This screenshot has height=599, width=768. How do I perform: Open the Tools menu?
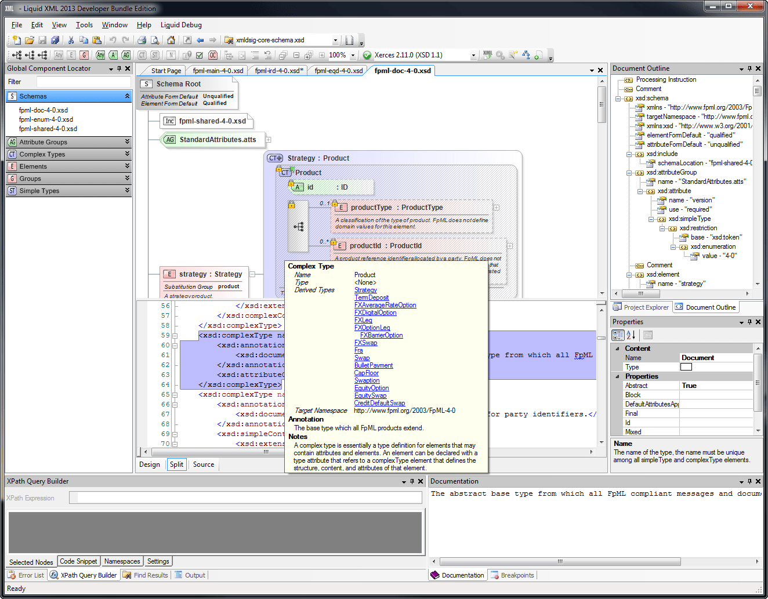84,25
